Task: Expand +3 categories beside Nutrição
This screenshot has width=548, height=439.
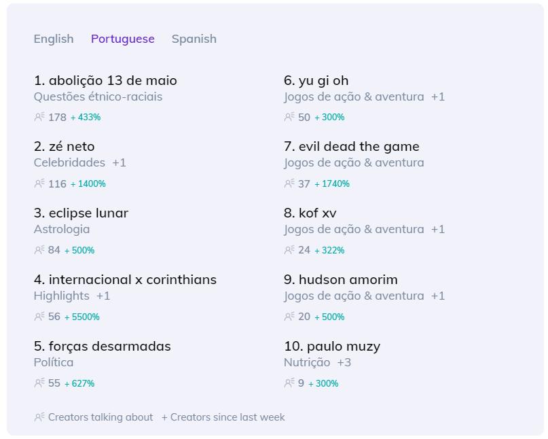Action: (344, 362)
